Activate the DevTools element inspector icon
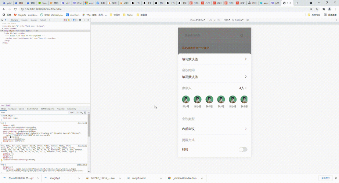Image resolution: width=339 pixels, height=183 pixels. [2, 20]
